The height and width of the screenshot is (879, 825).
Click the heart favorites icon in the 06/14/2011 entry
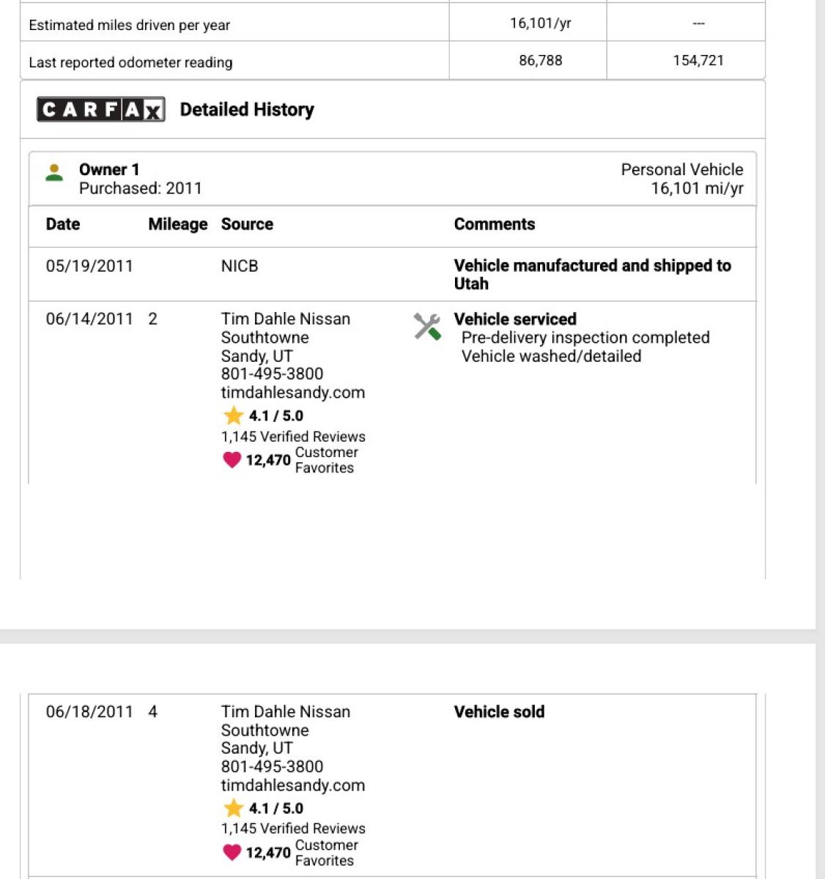point(232,460)
